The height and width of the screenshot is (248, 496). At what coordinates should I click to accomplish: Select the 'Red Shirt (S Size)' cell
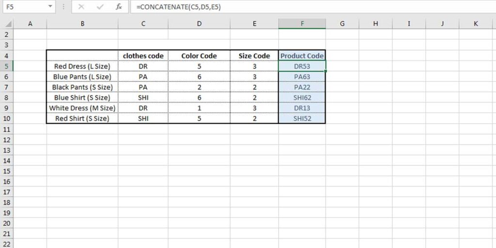pyautogui.click(x=82, y=119)
